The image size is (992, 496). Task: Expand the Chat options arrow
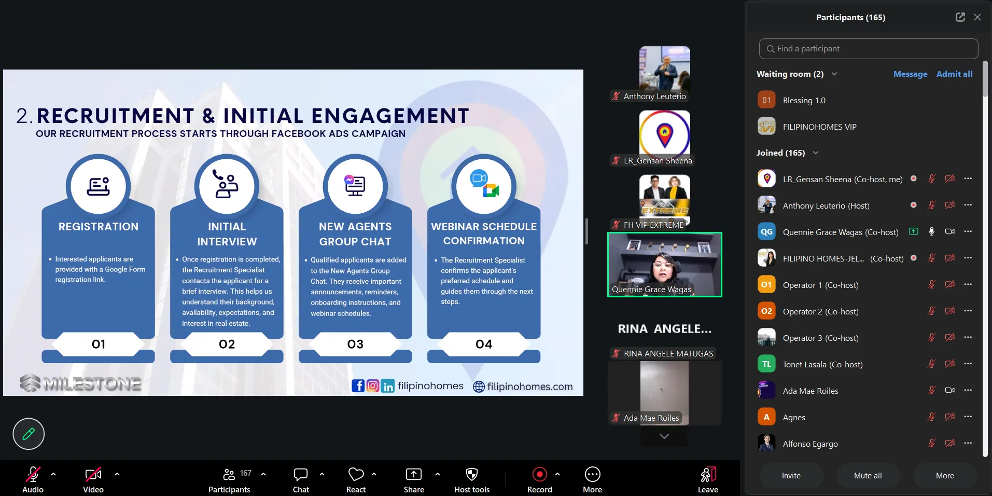[x=322, y=474]
